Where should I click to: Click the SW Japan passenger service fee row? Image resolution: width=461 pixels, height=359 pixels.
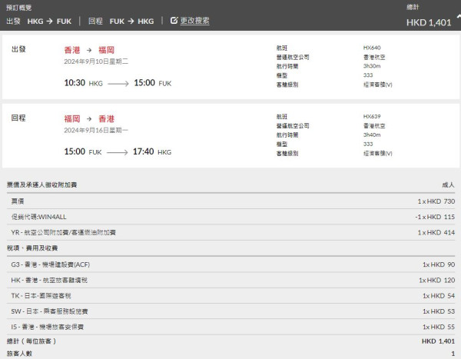[230, 311]
